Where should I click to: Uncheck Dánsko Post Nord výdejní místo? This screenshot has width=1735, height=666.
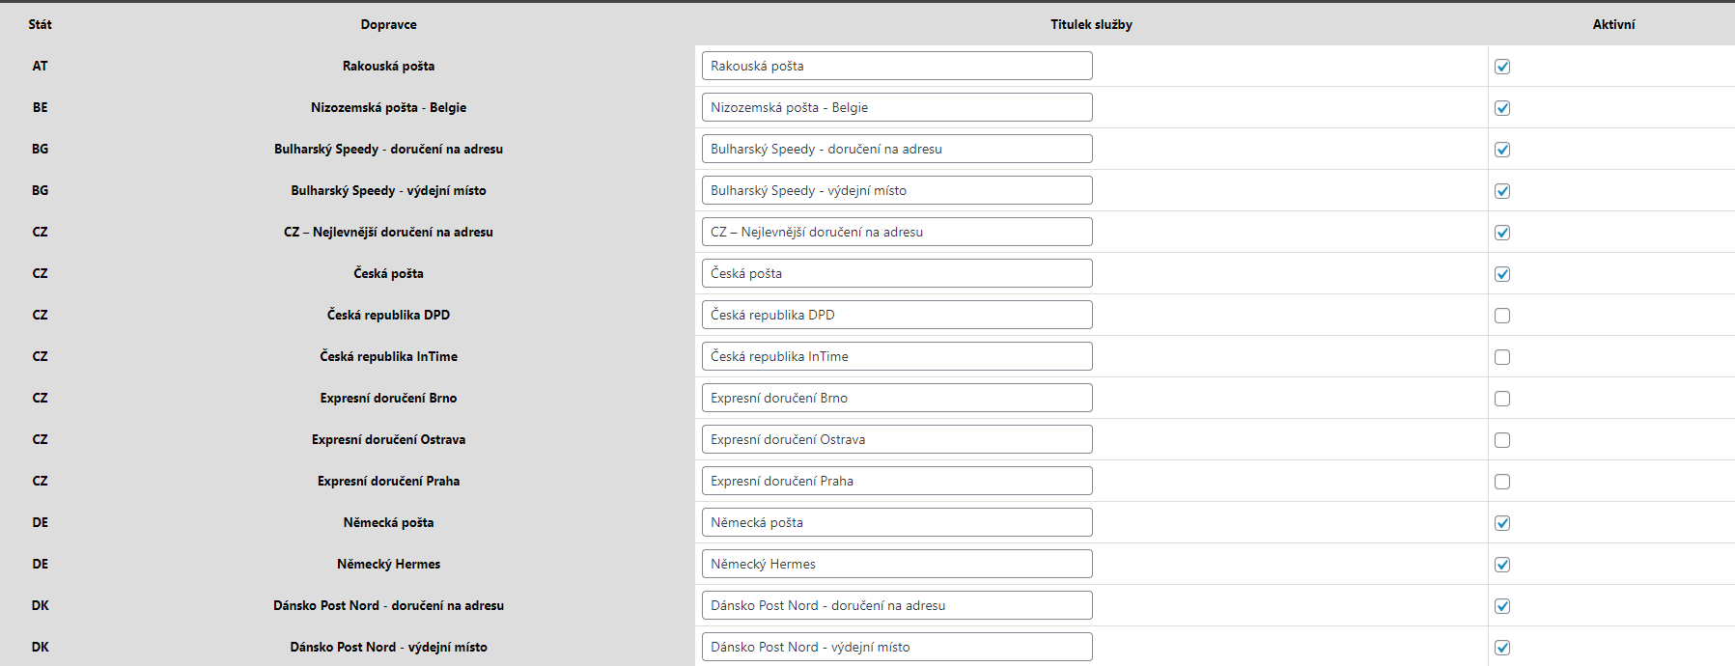tap(1502, 648)
